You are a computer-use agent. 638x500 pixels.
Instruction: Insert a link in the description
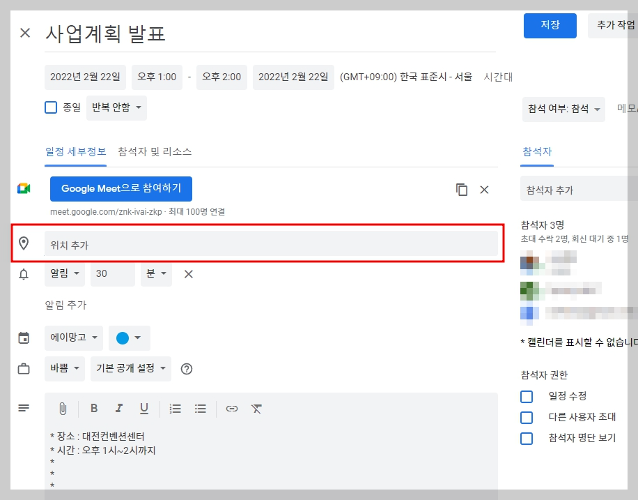232,408
